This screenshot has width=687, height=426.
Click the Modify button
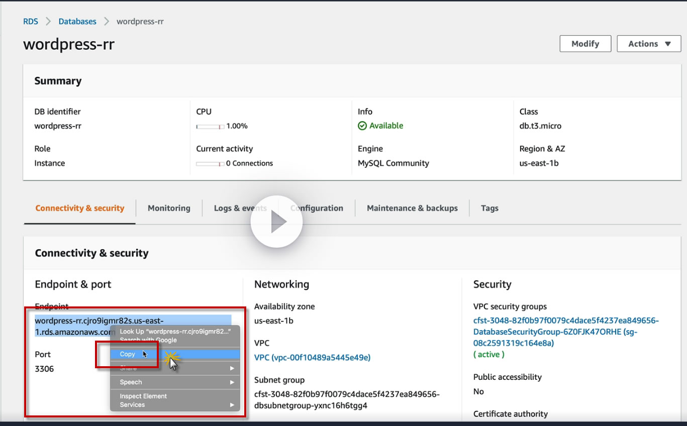point(585,44)
